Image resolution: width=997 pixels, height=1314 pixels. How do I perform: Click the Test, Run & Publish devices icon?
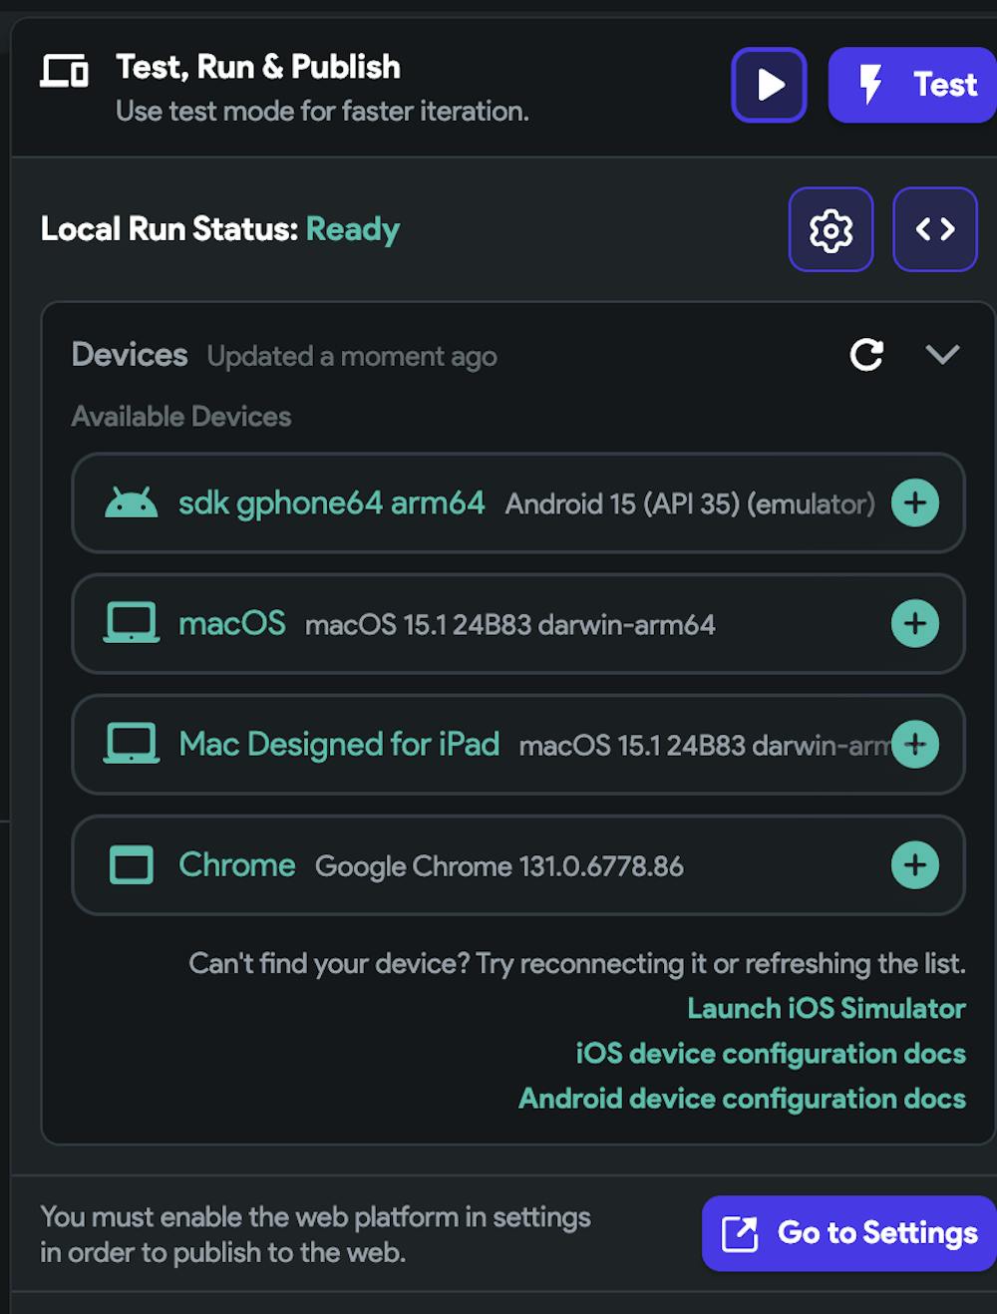(65, 71)
